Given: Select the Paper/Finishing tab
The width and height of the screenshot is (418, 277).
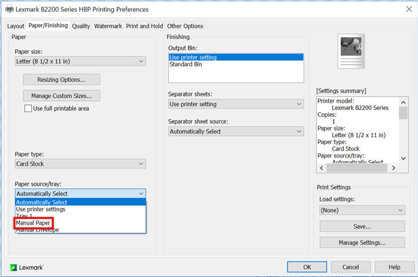Looking at the screenshot, I should click(48, 26).
